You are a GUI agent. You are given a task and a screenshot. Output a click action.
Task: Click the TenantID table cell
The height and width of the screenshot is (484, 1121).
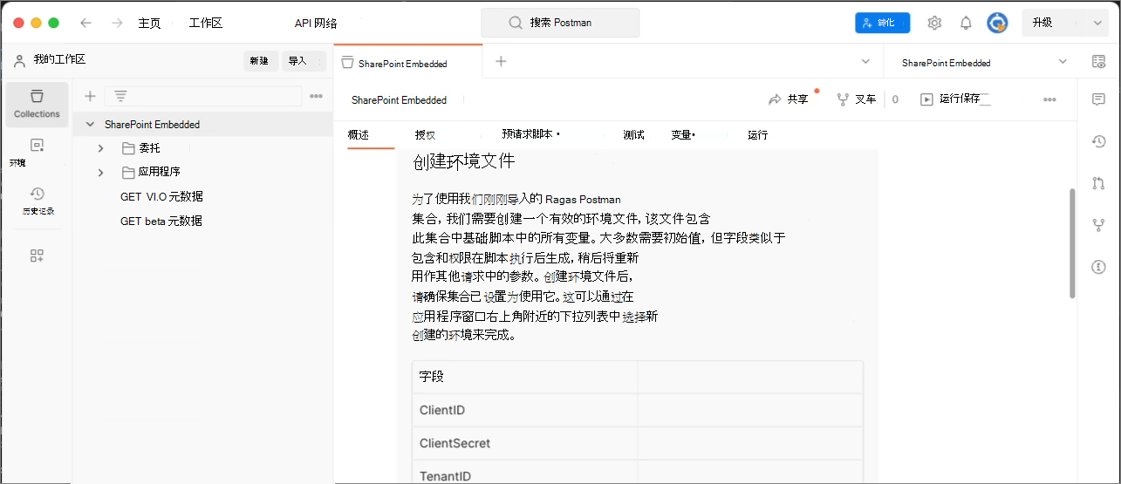[524, 472]
